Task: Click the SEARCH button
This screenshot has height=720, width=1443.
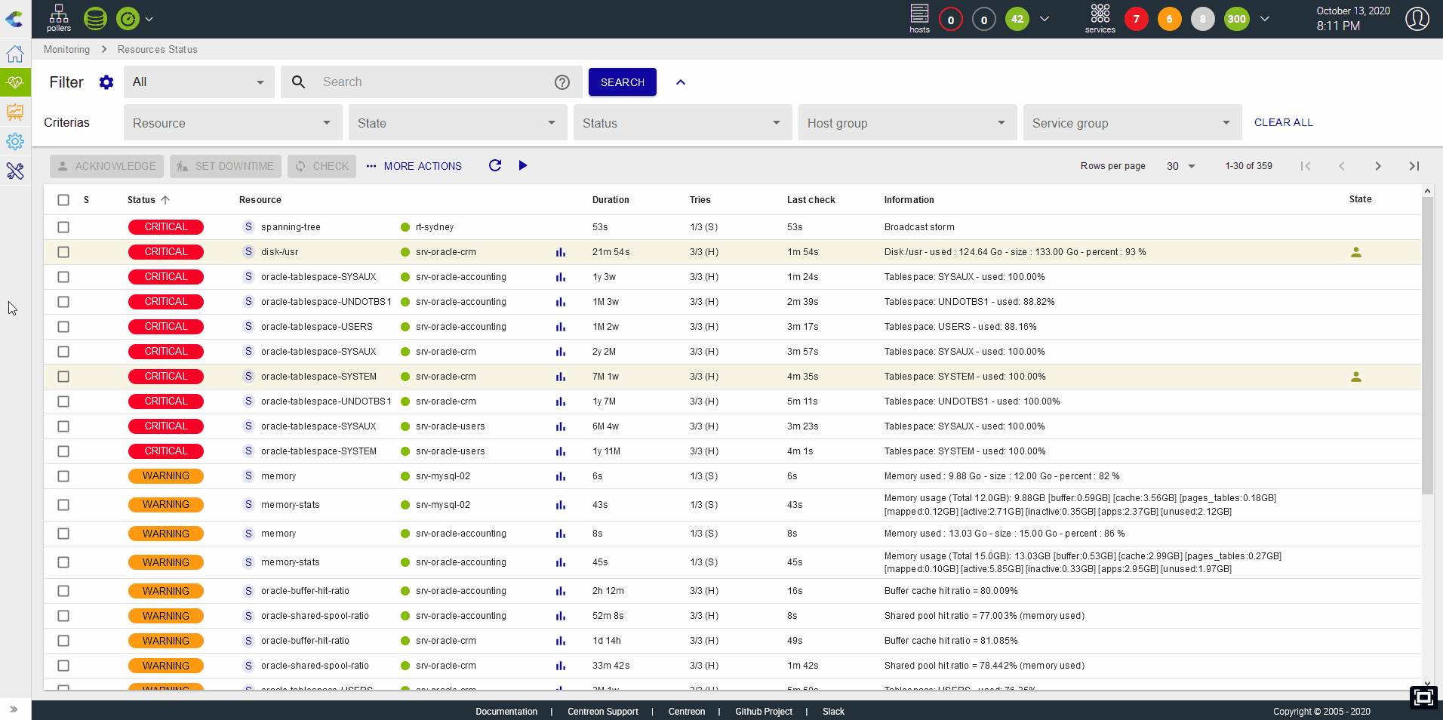Action: (x=622, y=82)
